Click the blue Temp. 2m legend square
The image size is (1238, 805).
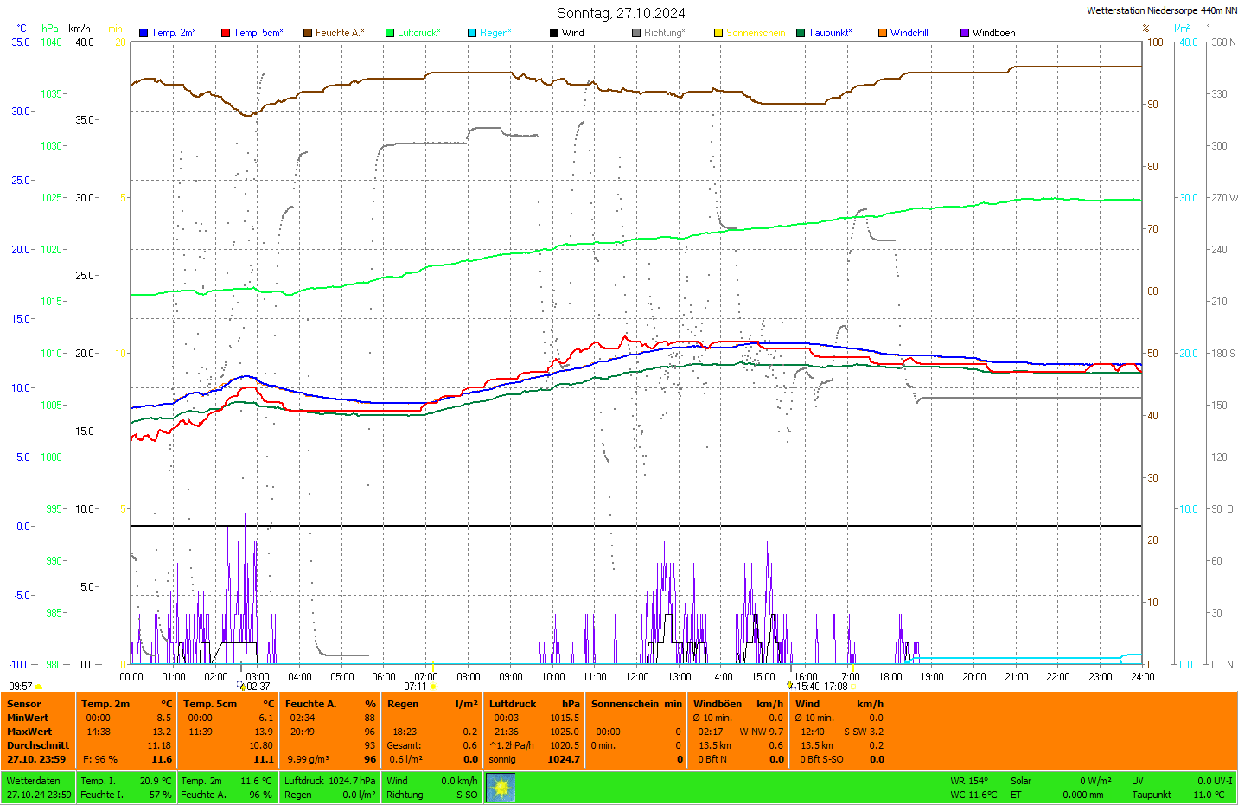[144, 33]
